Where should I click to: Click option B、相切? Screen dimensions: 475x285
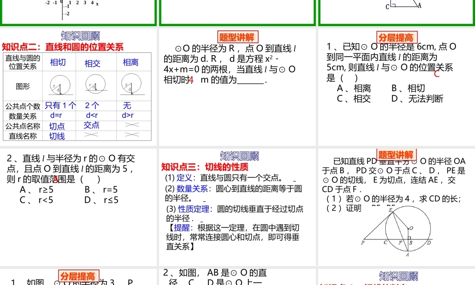coord(408,88)
